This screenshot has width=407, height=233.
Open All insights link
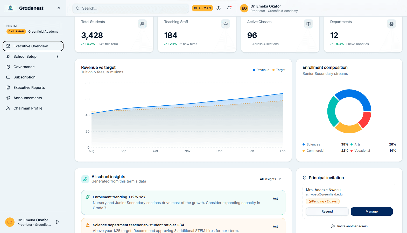pos(271,179)
